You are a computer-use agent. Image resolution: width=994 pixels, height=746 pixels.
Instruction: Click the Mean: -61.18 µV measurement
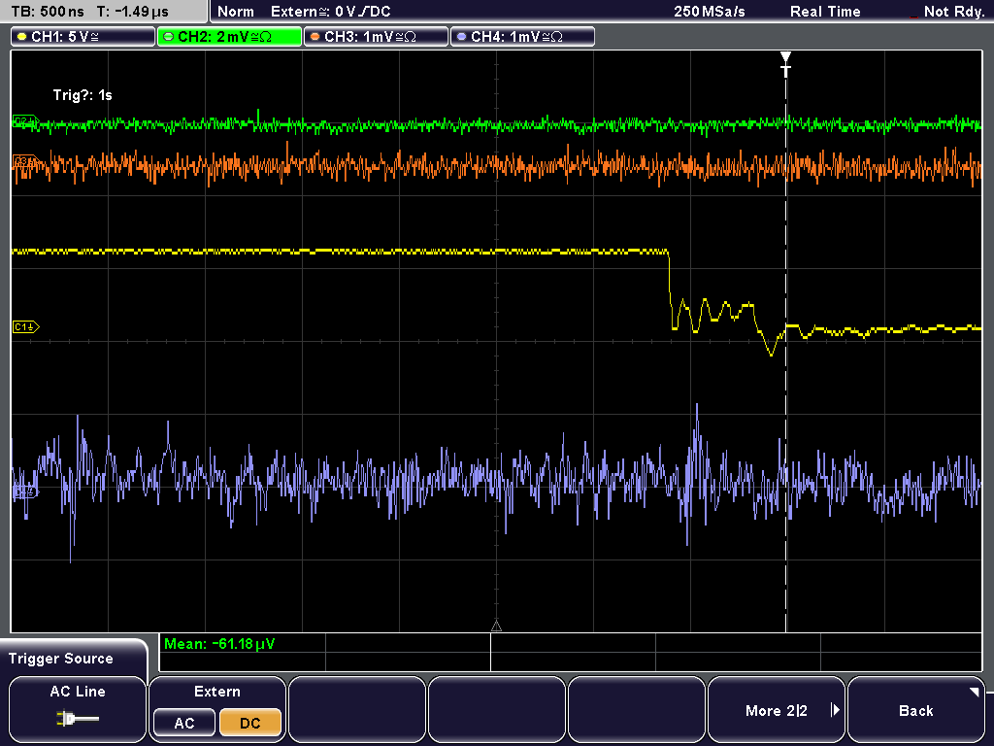(219, 644)
